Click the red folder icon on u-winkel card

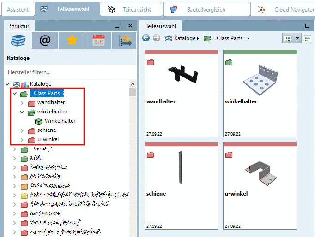pyautogui.click(x=229, y=155)
